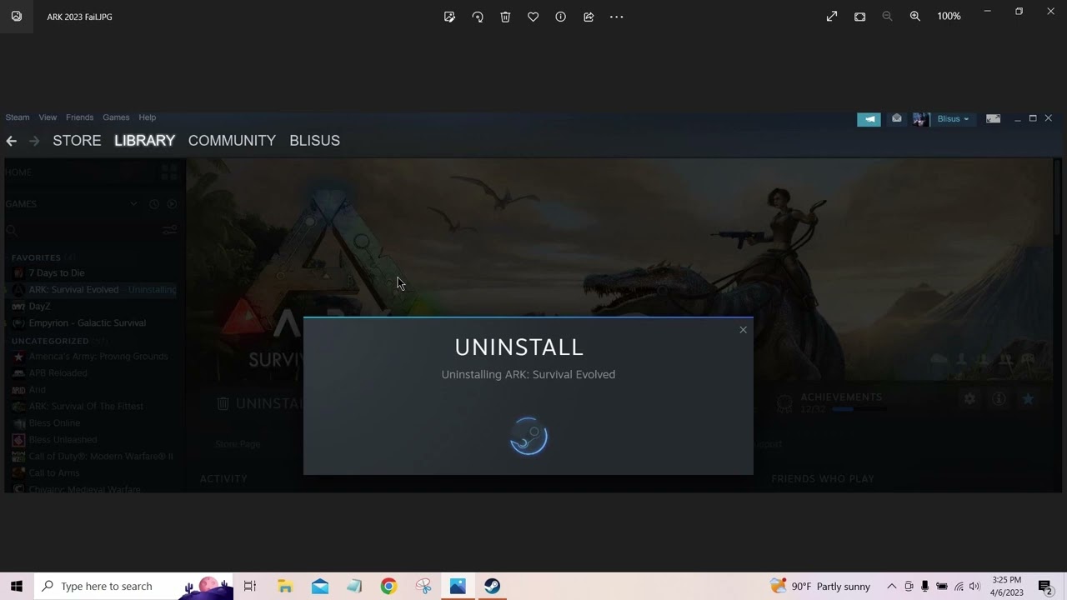This screenshot has width=1067, height=600.
Task: Toggle the library grid view icon
Action: click(x=169, y=172)
